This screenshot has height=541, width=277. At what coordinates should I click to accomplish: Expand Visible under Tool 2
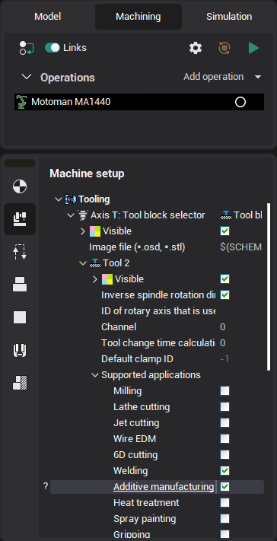pos(95,279)
